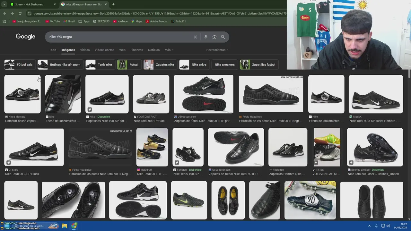
Task: Click 'Comprar online zapatil...' caption
Action: 22,121
